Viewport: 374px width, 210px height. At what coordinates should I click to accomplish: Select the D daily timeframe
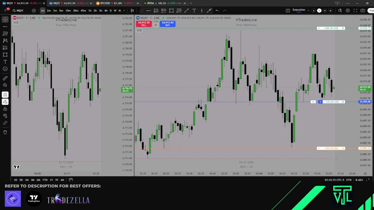click(x=110, y=10)
